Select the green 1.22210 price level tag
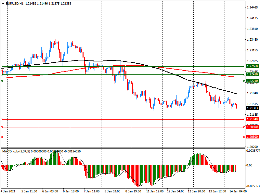Image resolution: width=260 pixels, height=195 pixels. point(252,81)
